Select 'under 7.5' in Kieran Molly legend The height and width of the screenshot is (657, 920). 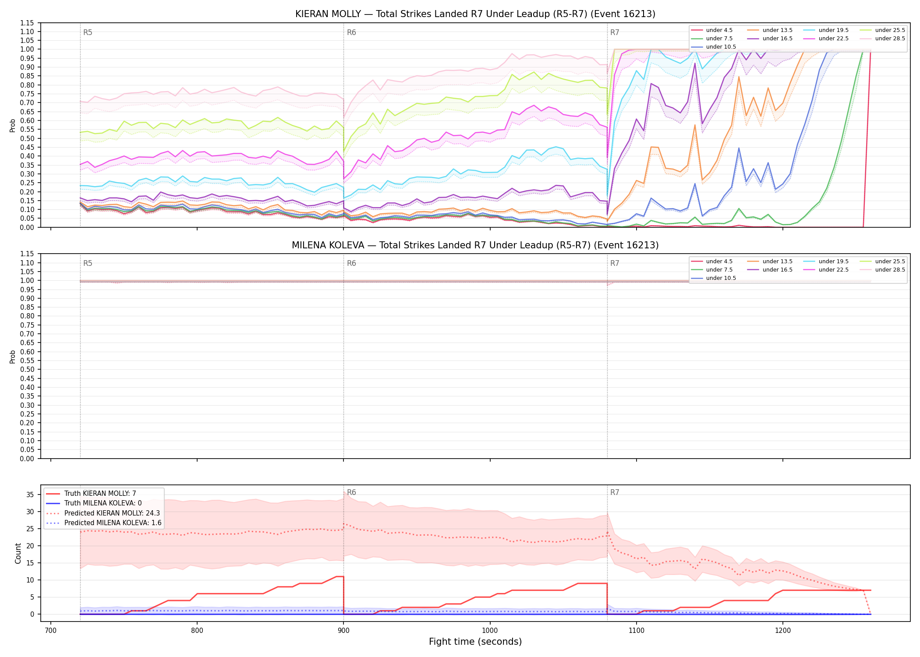(x=712, y=39)
